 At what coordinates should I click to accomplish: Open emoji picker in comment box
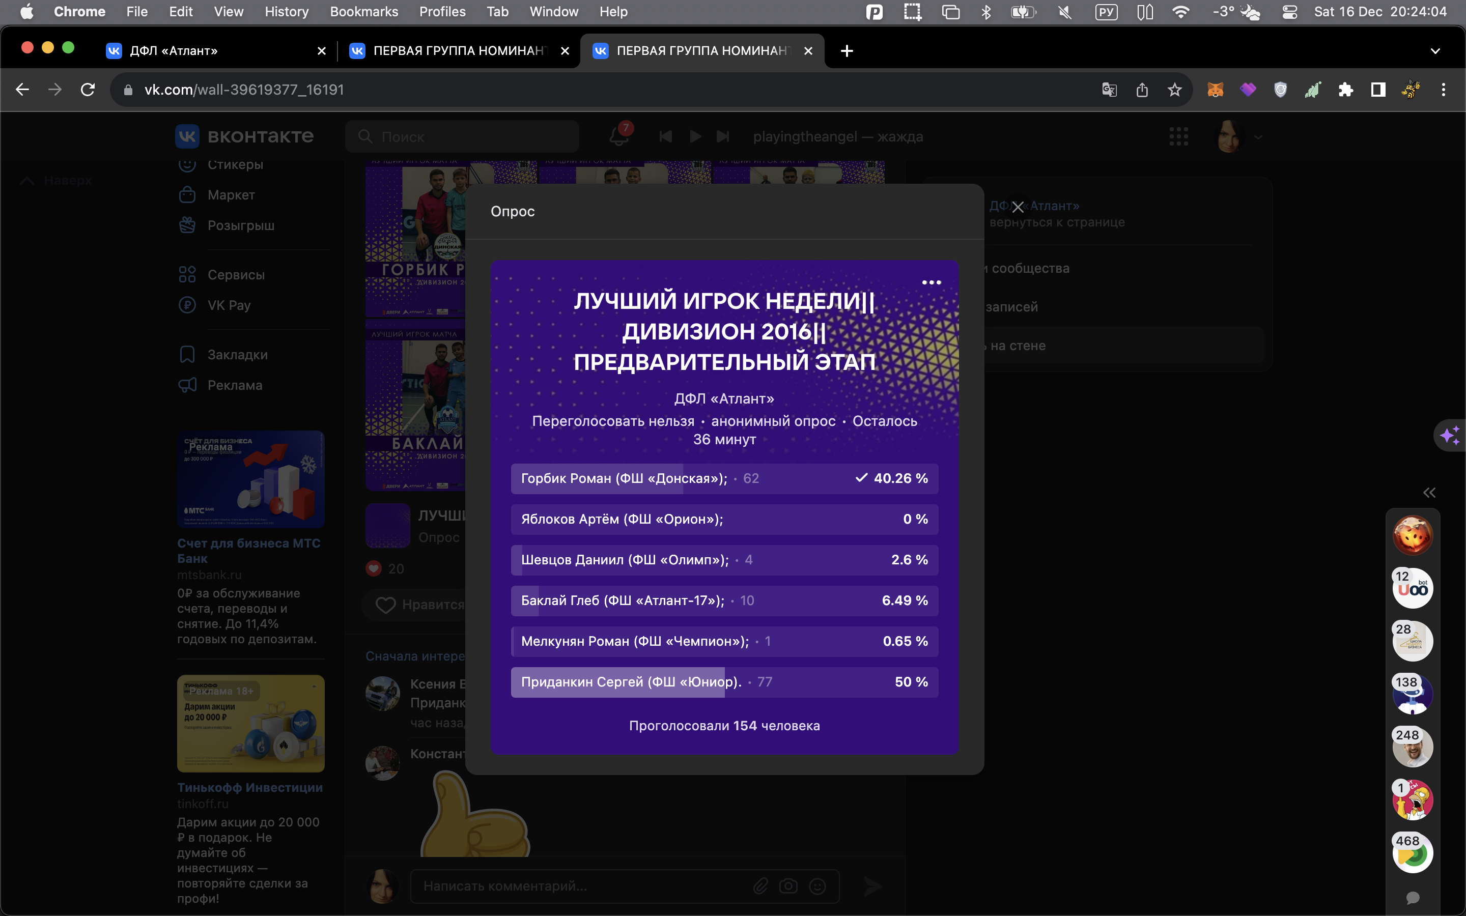pyautogui.click(x=818, y=886)
